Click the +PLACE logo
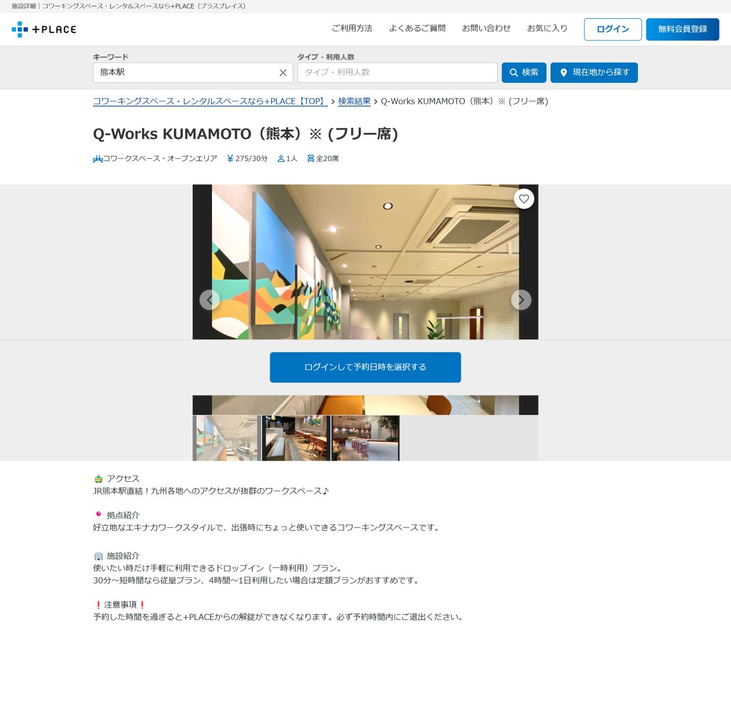 44,29
